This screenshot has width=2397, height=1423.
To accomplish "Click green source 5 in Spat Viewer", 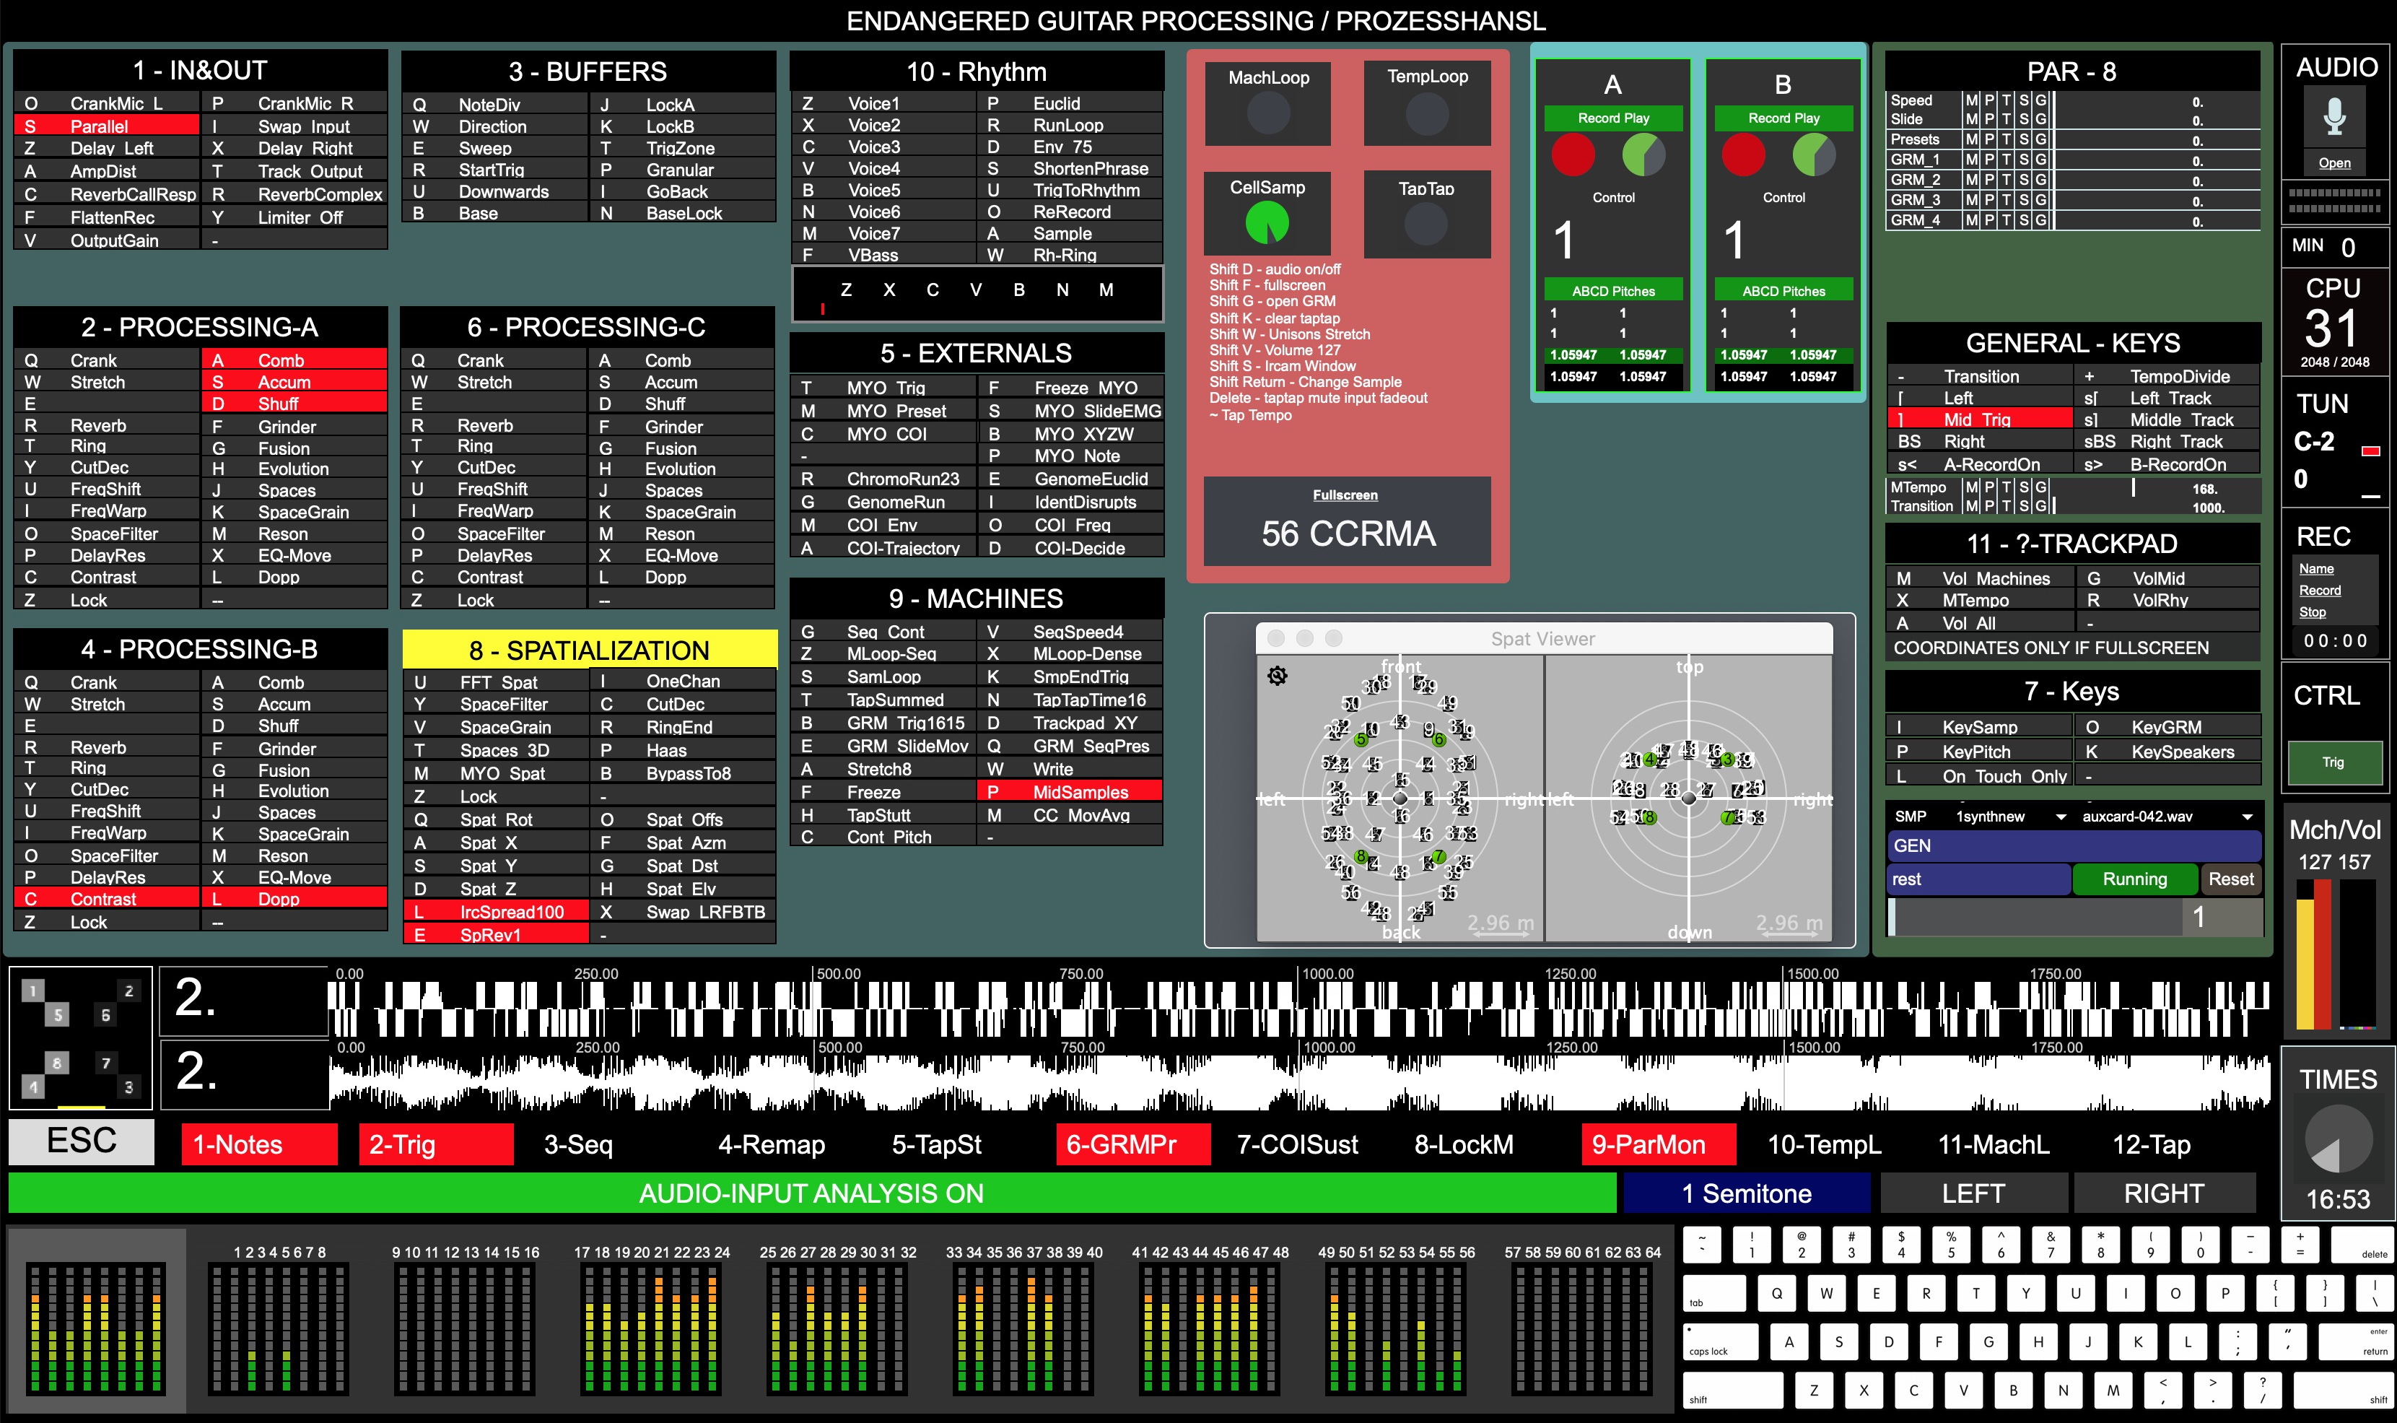I will pyautogui.click(x=1360, y=739).
